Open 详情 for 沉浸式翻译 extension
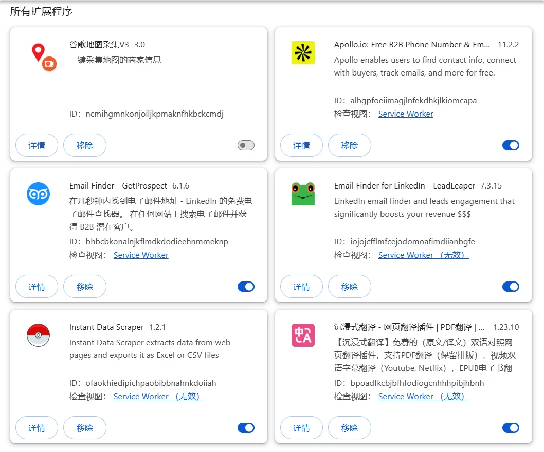544x452 pixels. (x=301, y=428)
